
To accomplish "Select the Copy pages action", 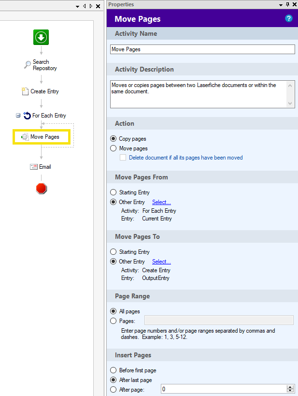I will click(x=114, y=139).
